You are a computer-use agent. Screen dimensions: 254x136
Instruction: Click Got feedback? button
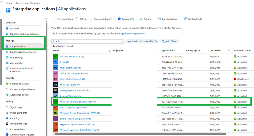point(193,19)
